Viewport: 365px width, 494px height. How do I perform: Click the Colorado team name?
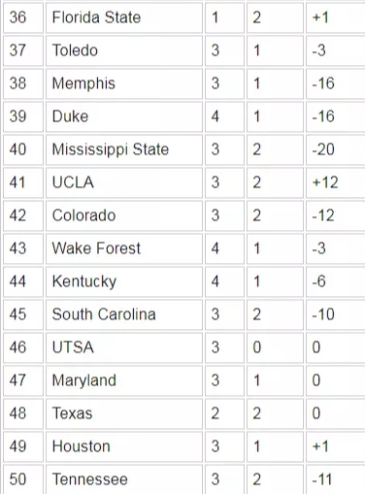[84, 215]
